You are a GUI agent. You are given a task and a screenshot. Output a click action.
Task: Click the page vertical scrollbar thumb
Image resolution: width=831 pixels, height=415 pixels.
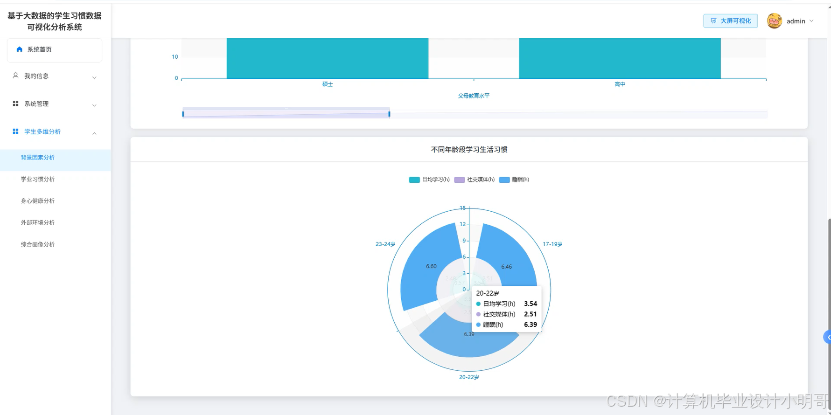829,315
